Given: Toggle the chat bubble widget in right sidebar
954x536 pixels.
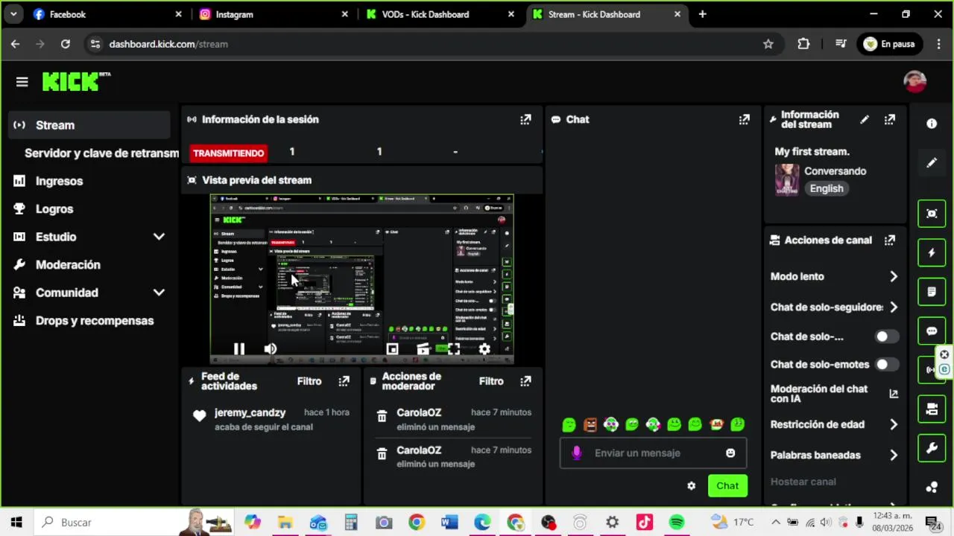Looking at the screenshot, I should (x=932, y=331).
